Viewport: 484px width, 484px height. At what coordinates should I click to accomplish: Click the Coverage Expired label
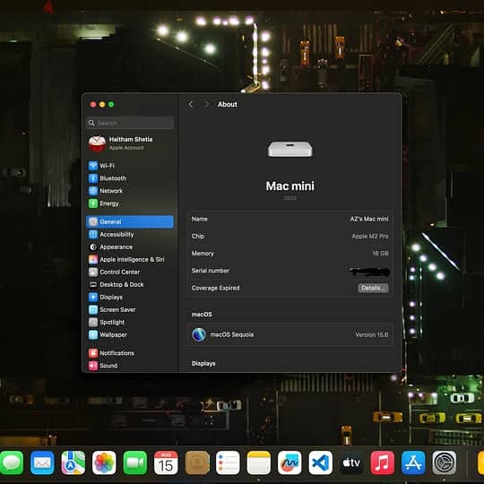(x=215, y=288)
